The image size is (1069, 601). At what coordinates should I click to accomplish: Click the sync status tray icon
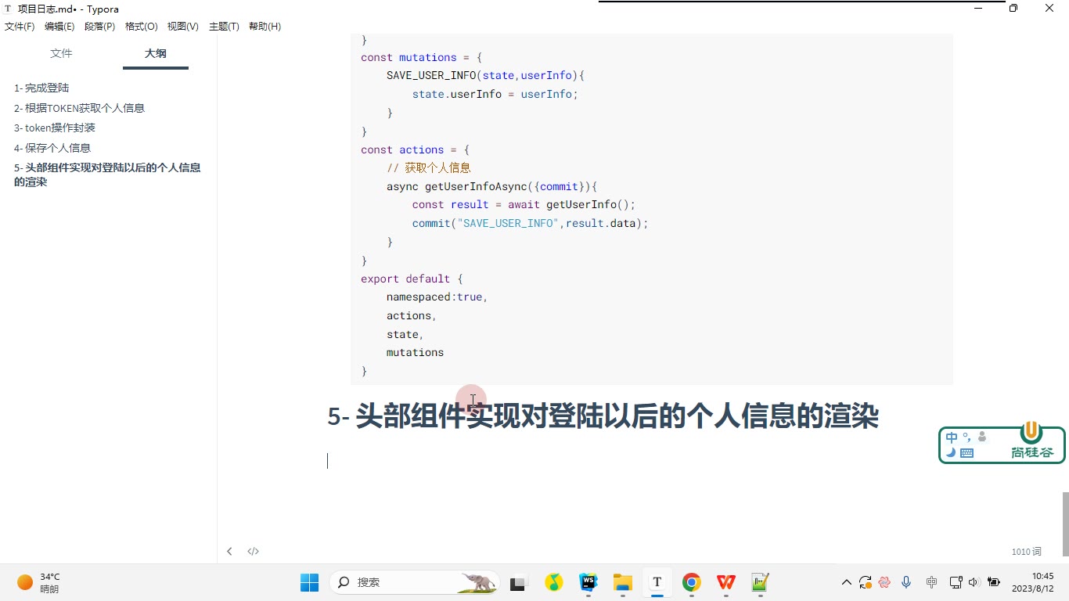coord(865,582)
